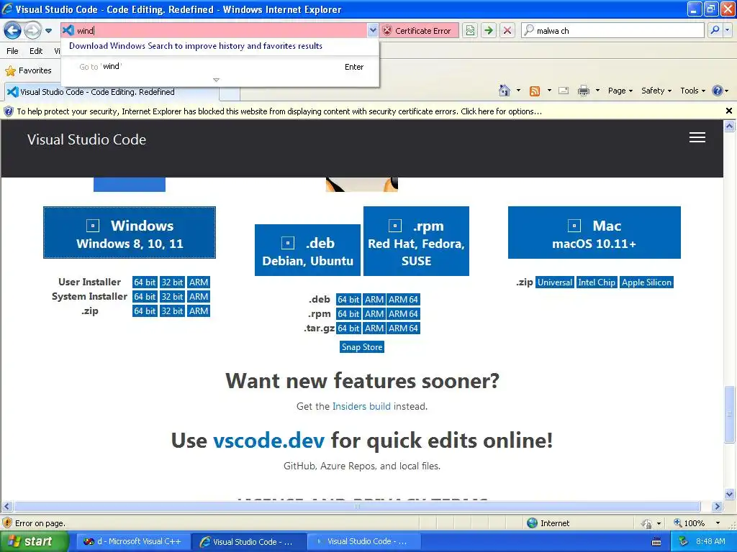
Task: Click the RSS feeds icon
Action: [535, 91]
